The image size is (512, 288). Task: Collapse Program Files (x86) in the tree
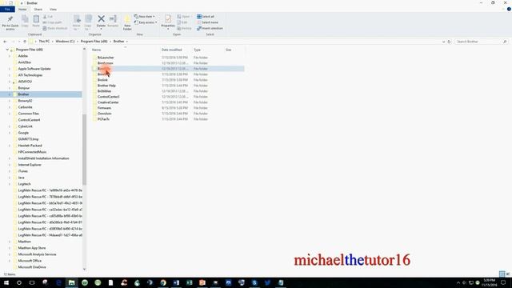(x=7, y=50)
